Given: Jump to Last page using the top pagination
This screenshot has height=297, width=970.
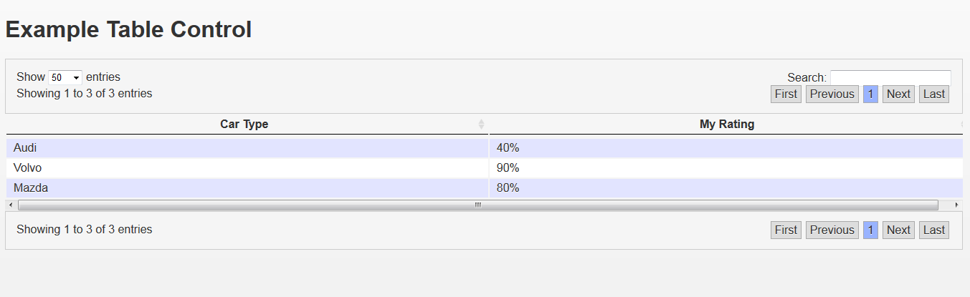Looking at the screenshot, I should 934,94.
